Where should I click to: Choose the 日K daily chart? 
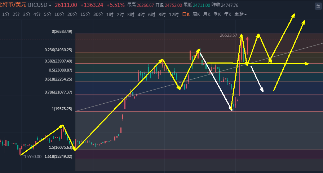pos(186,14)
